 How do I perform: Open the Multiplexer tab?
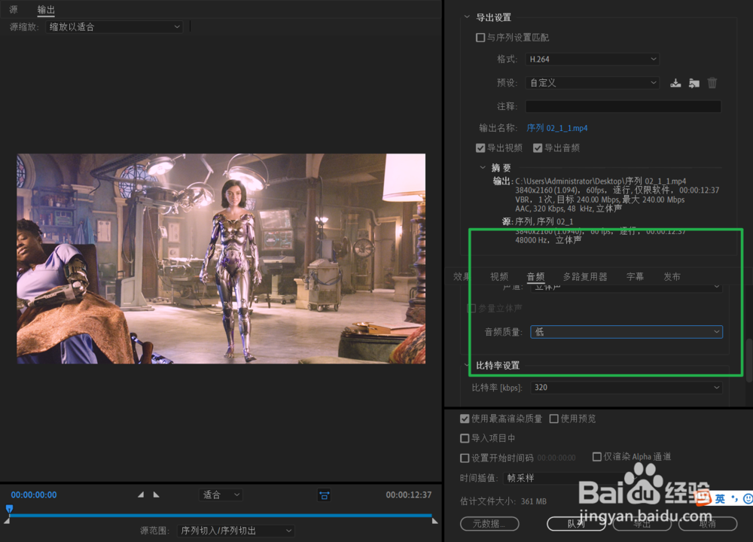585,276
